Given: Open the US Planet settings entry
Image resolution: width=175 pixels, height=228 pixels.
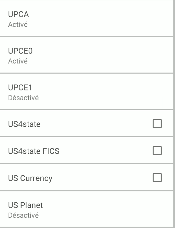Looking at the screenshot, I should tap(86, 209).
